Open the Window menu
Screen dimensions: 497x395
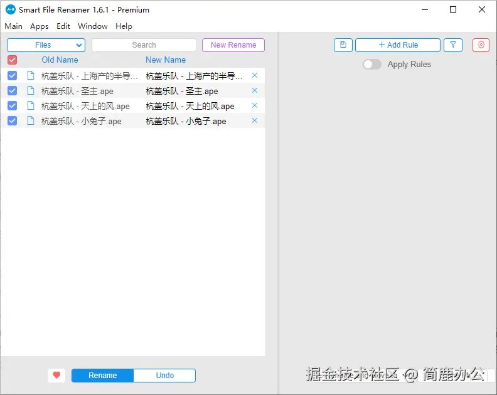coord(92,26)
